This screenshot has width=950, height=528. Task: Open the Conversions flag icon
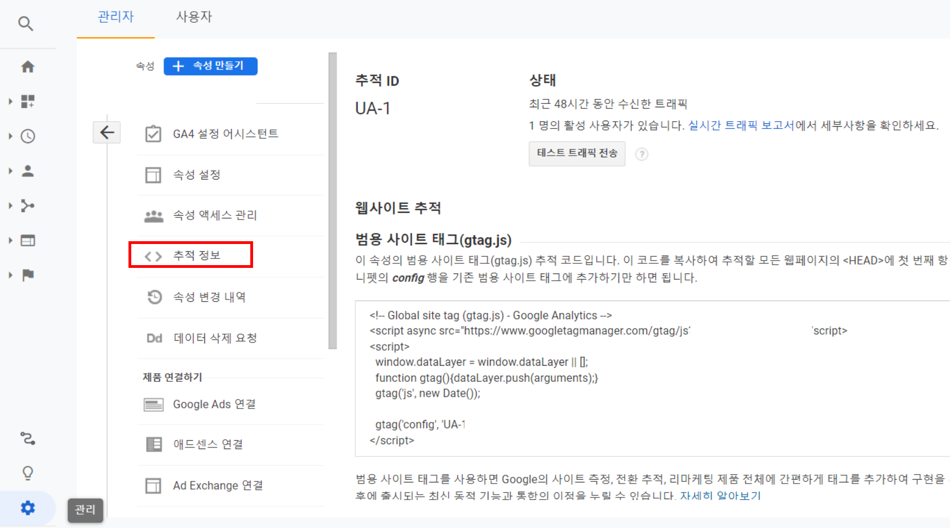coord(28,275)
